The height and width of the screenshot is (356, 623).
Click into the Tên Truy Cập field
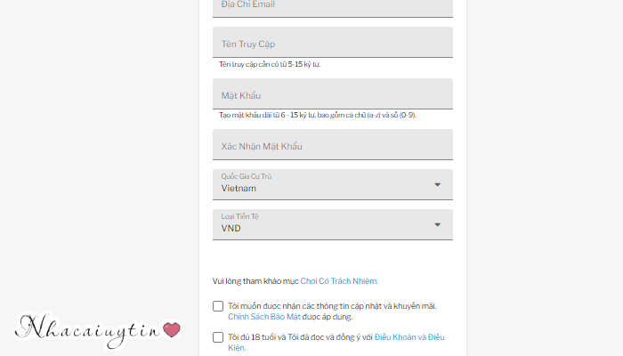tap(333, 42)
